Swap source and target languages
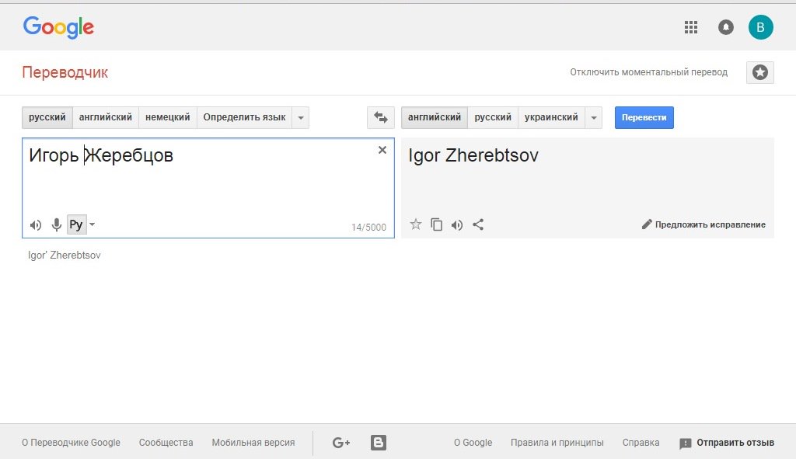 [x=380, y=117]
